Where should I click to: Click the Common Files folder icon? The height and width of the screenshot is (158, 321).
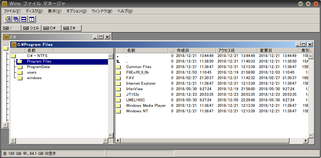tap(118, 67)
